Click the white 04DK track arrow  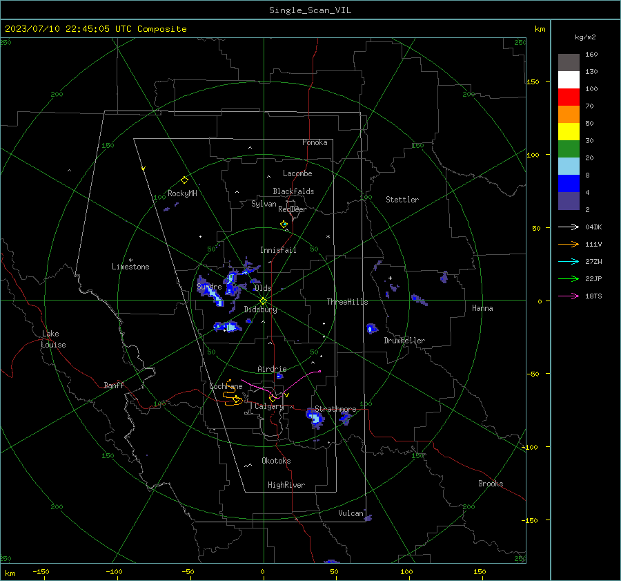[x=569, y=227]
